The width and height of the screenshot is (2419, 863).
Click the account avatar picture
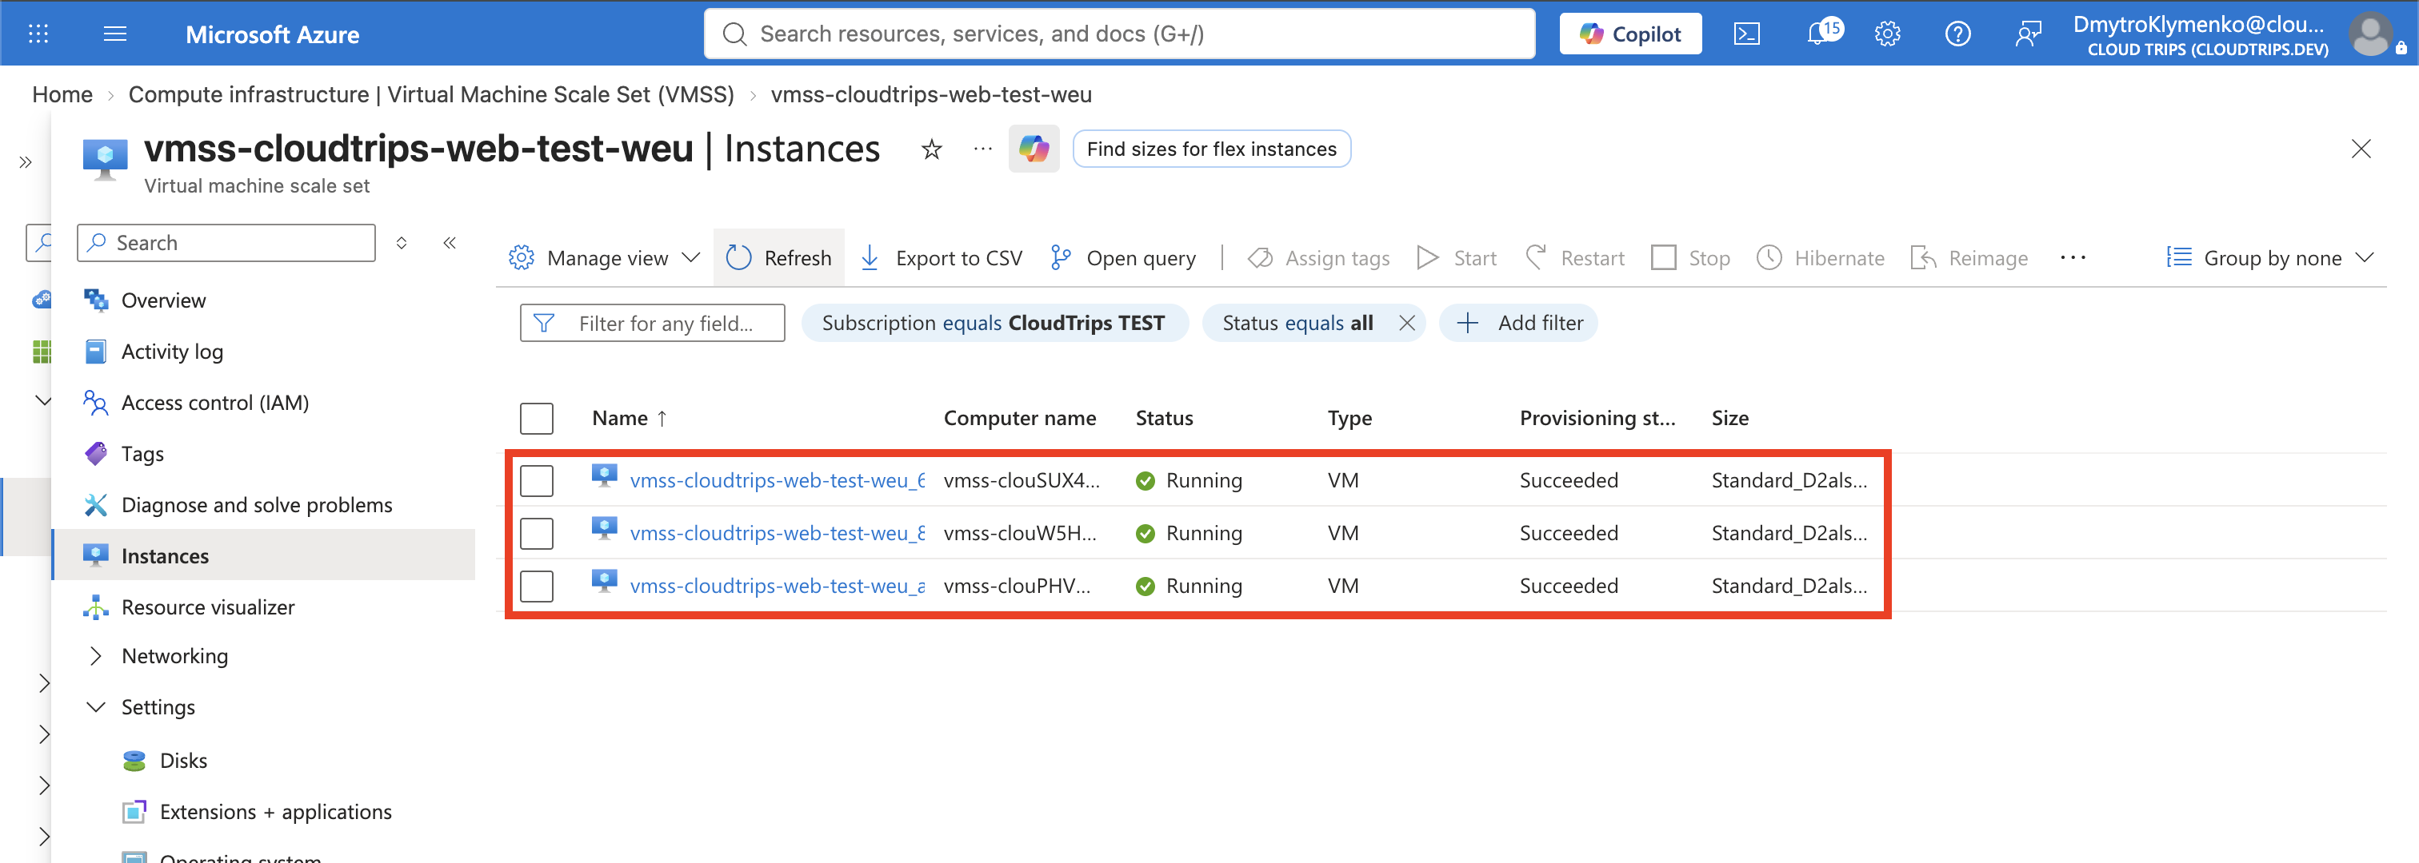tap(2370, 34)
